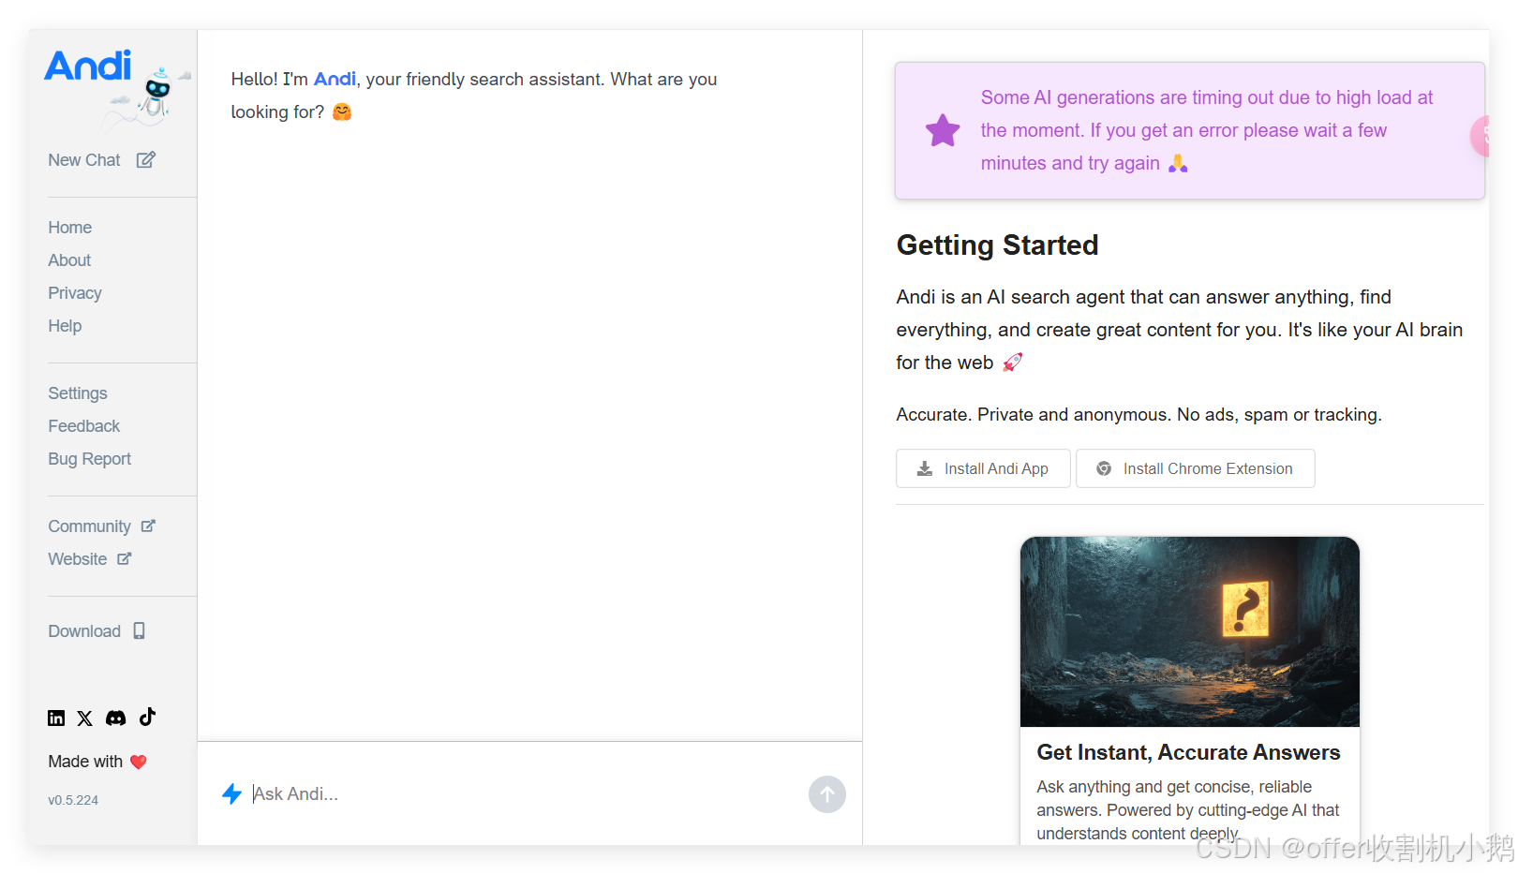This screenshot has height=874, width=1518.
Task: Open the Feedback link
Action: pos(84,426)
